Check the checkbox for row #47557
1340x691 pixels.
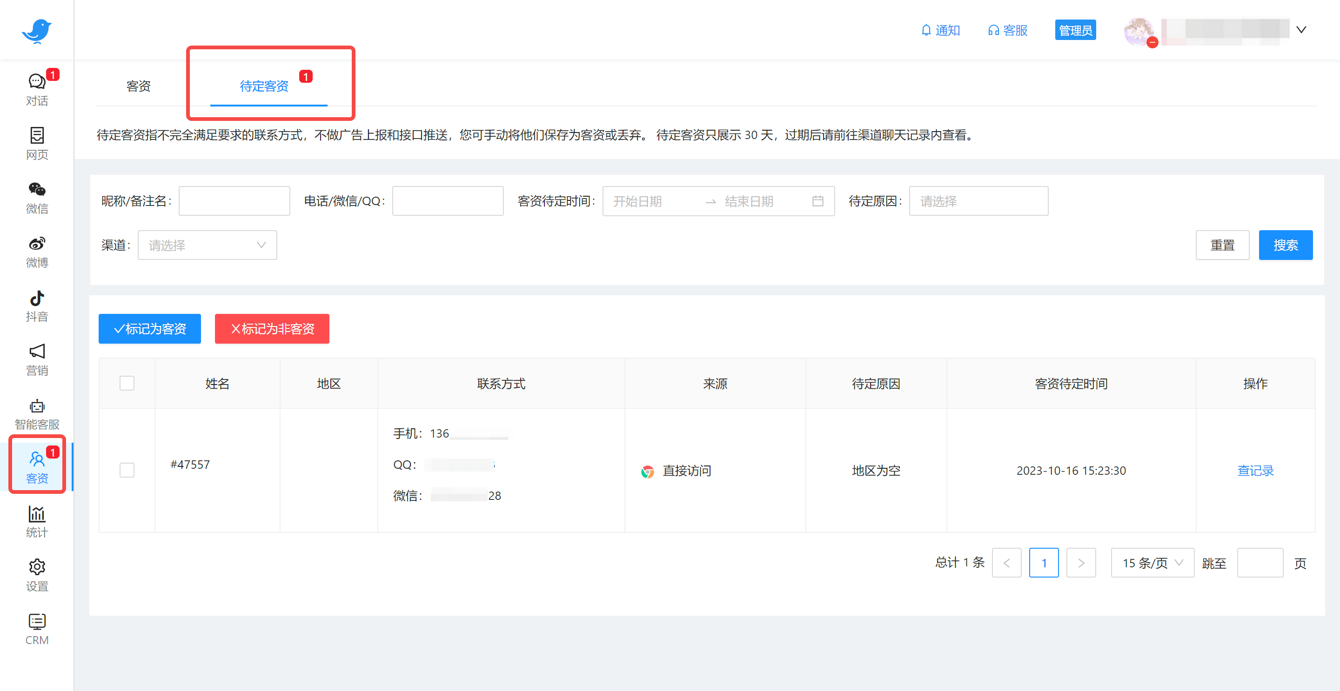pos(127,470)
